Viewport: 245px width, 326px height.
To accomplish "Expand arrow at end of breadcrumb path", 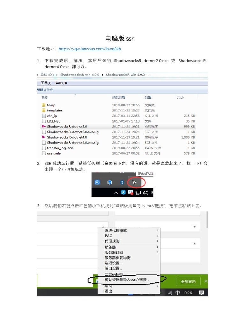I will point(148,75).
